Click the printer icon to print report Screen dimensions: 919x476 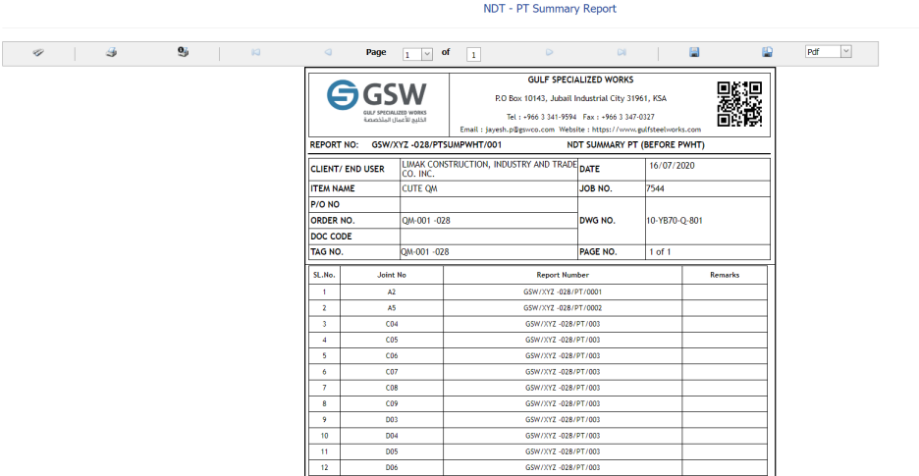pos(111,52)
